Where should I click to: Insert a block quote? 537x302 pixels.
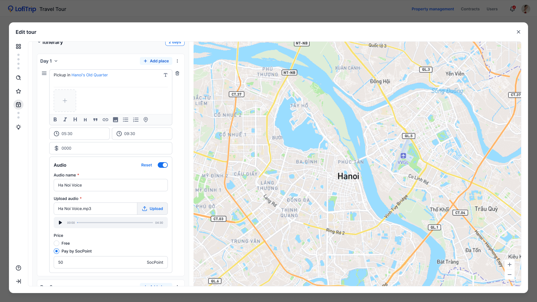click(95, 120)
